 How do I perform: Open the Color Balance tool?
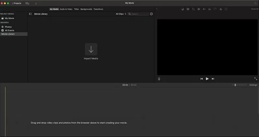click(182, 9)
